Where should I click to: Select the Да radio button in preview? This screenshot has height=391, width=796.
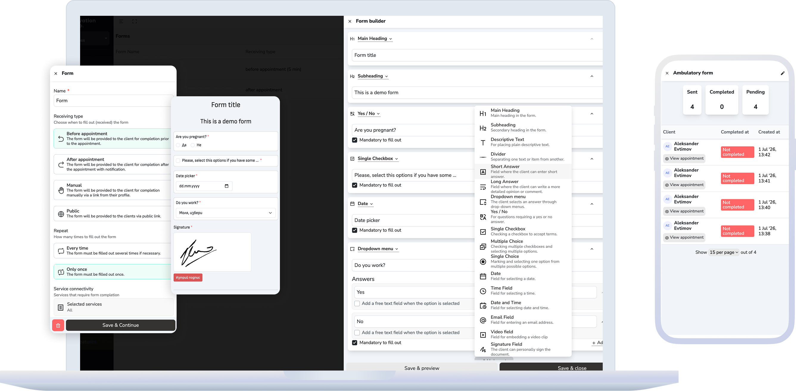[178, 145]
